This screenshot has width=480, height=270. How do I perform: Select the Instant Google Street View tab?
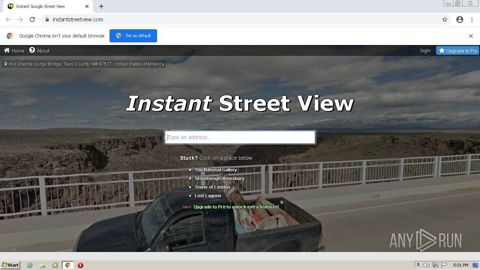[48, 6]
